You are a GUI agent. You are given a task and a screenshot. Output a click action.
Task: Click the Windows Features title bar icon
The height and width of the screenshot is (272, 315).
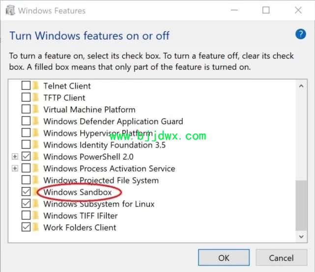[x=10, y=10]
